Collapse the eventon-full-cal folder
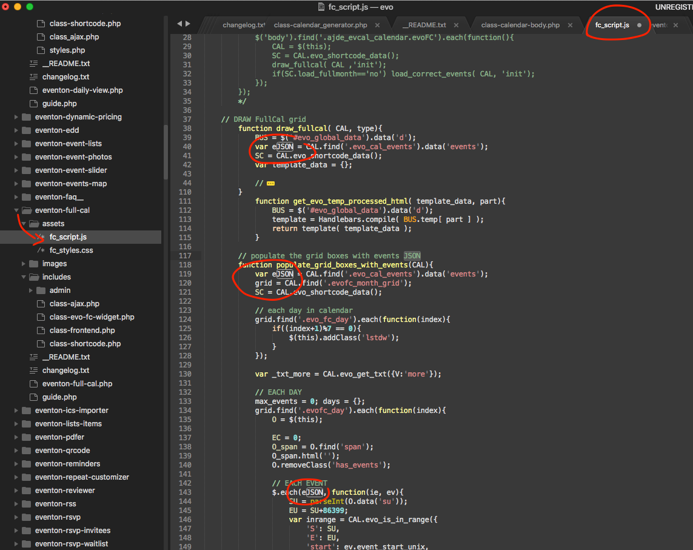Screen dimensions: 693x550 (x=16, y=210)
